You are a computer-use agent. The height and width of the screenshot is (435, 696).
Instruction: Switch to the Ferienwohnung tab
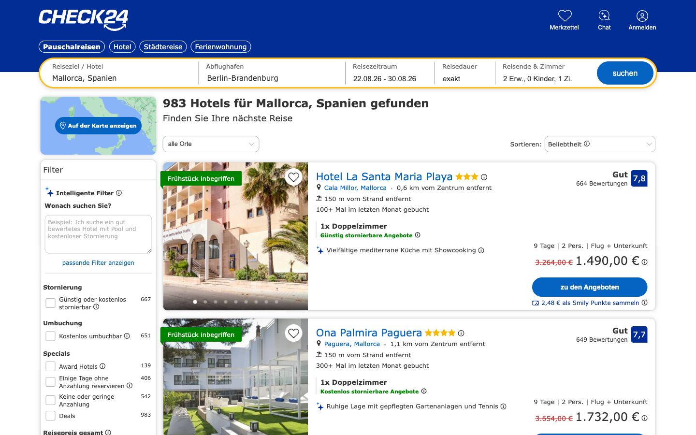(x=221, y=47)
